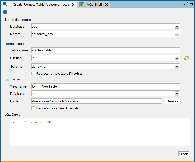
Task: Click the 'Catalog:' field label
Action: pos(16,58)
